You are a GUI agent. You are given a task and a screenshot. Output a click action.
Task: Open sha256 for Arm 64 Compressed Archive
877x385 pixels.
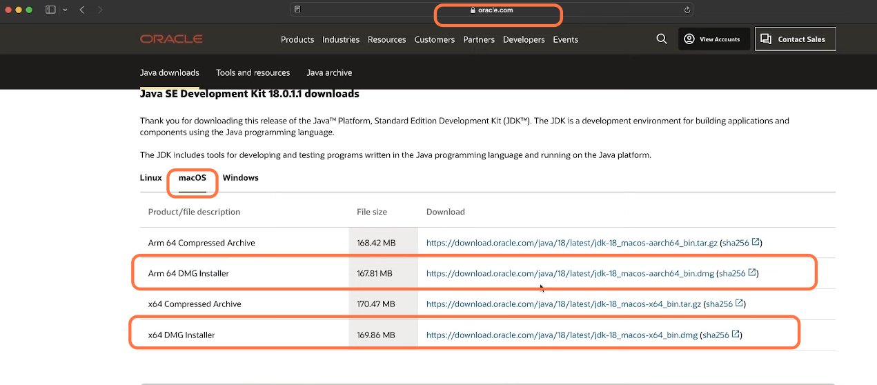click(740, 243)
